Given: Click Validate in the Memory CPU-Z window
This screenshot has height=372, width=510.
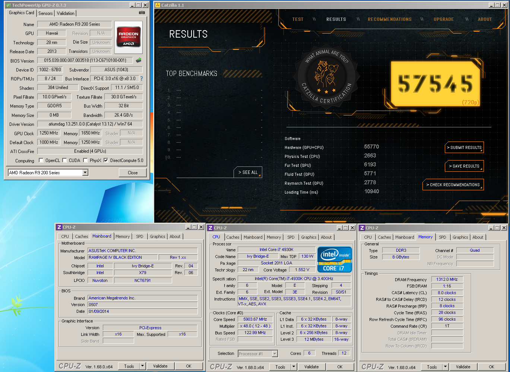Looking at the screenshot, I should 463,367.
